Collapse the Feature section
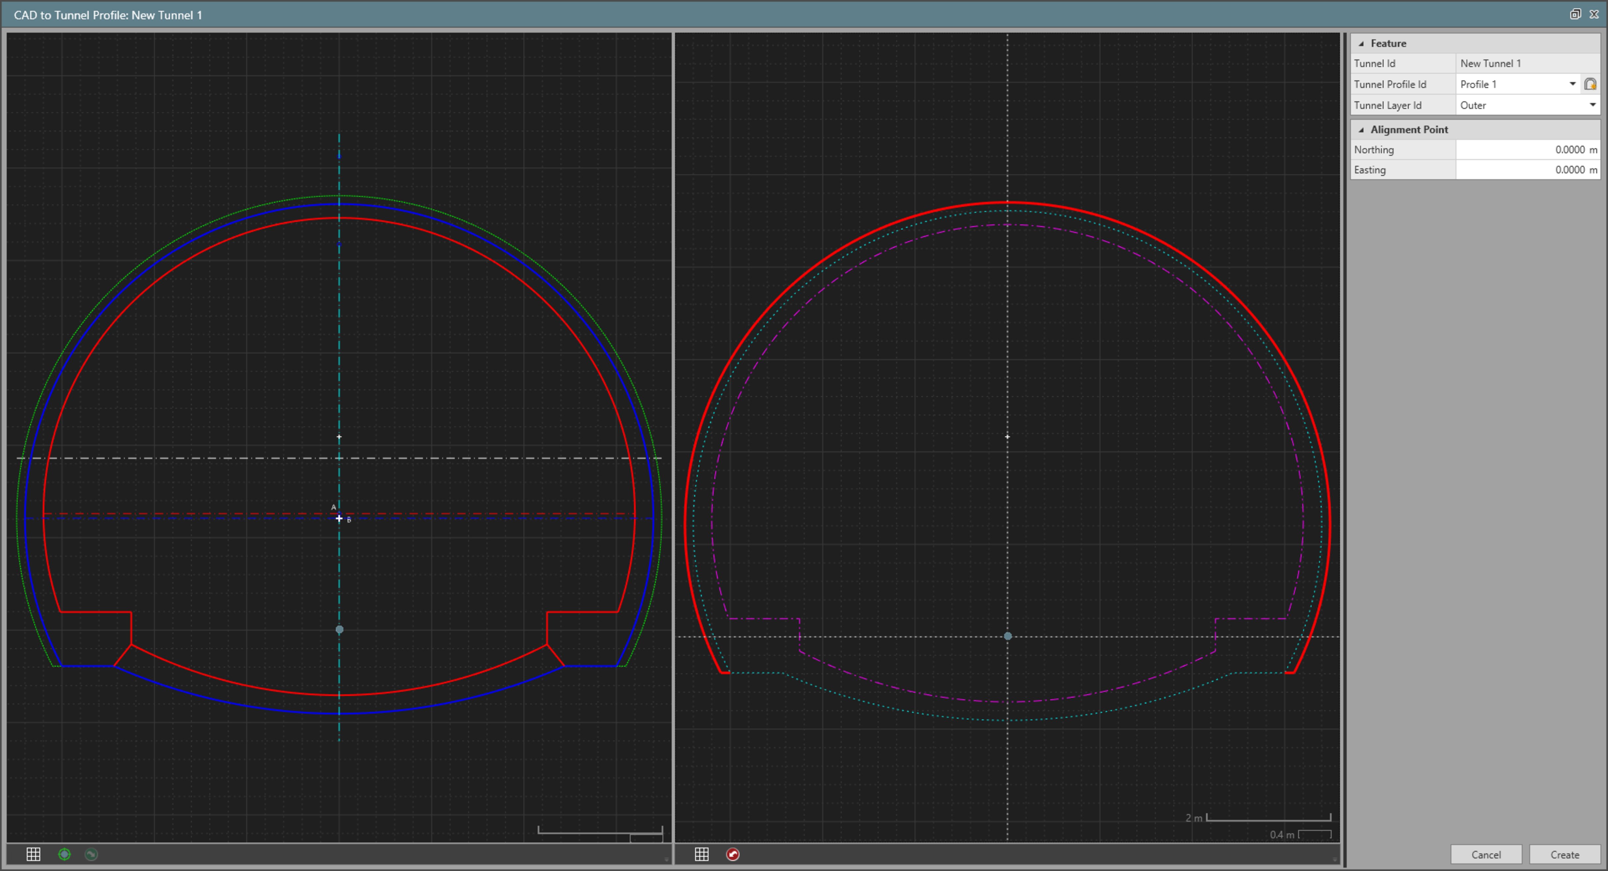The width and height of the screenshot is (1608, 871). point(1361,44)
